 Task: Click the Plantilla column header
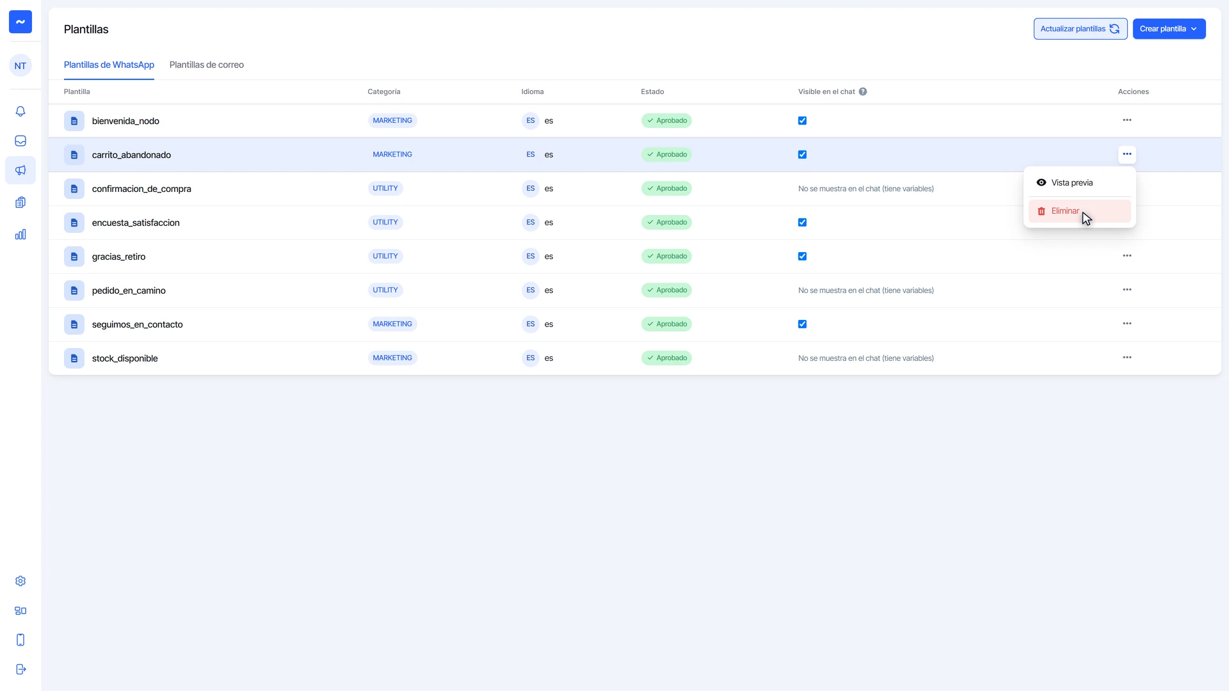[x=77, y=91]
